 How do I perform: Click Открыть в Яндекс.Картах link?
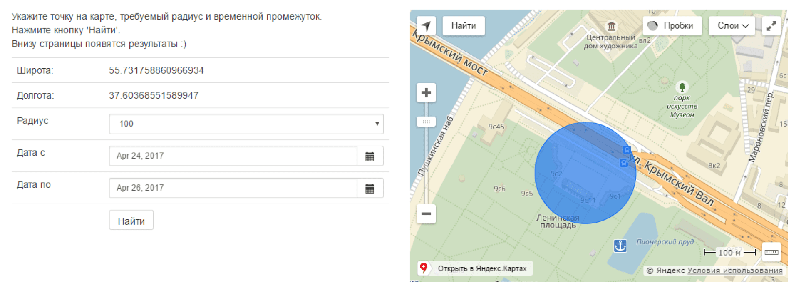pos(481,268)
